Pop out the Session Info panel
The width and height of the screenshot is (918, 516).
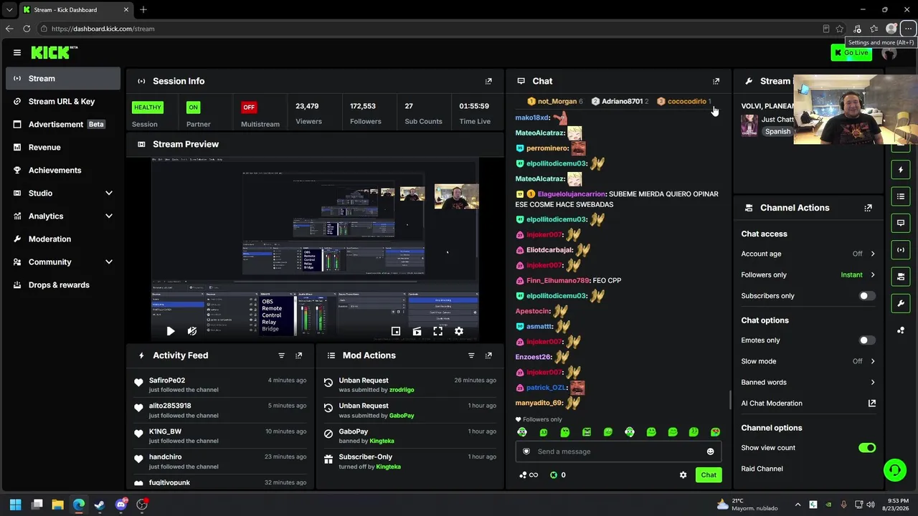pyautogui.click(x=488, y=81)
